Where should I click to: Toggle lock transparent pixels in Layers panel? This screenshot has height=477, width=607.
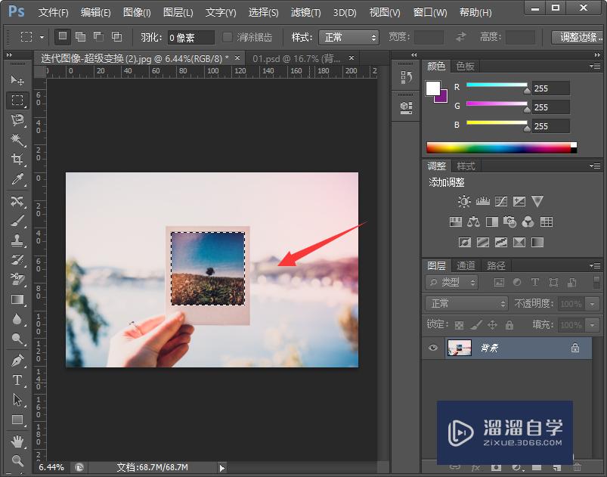tap(459, 325)
